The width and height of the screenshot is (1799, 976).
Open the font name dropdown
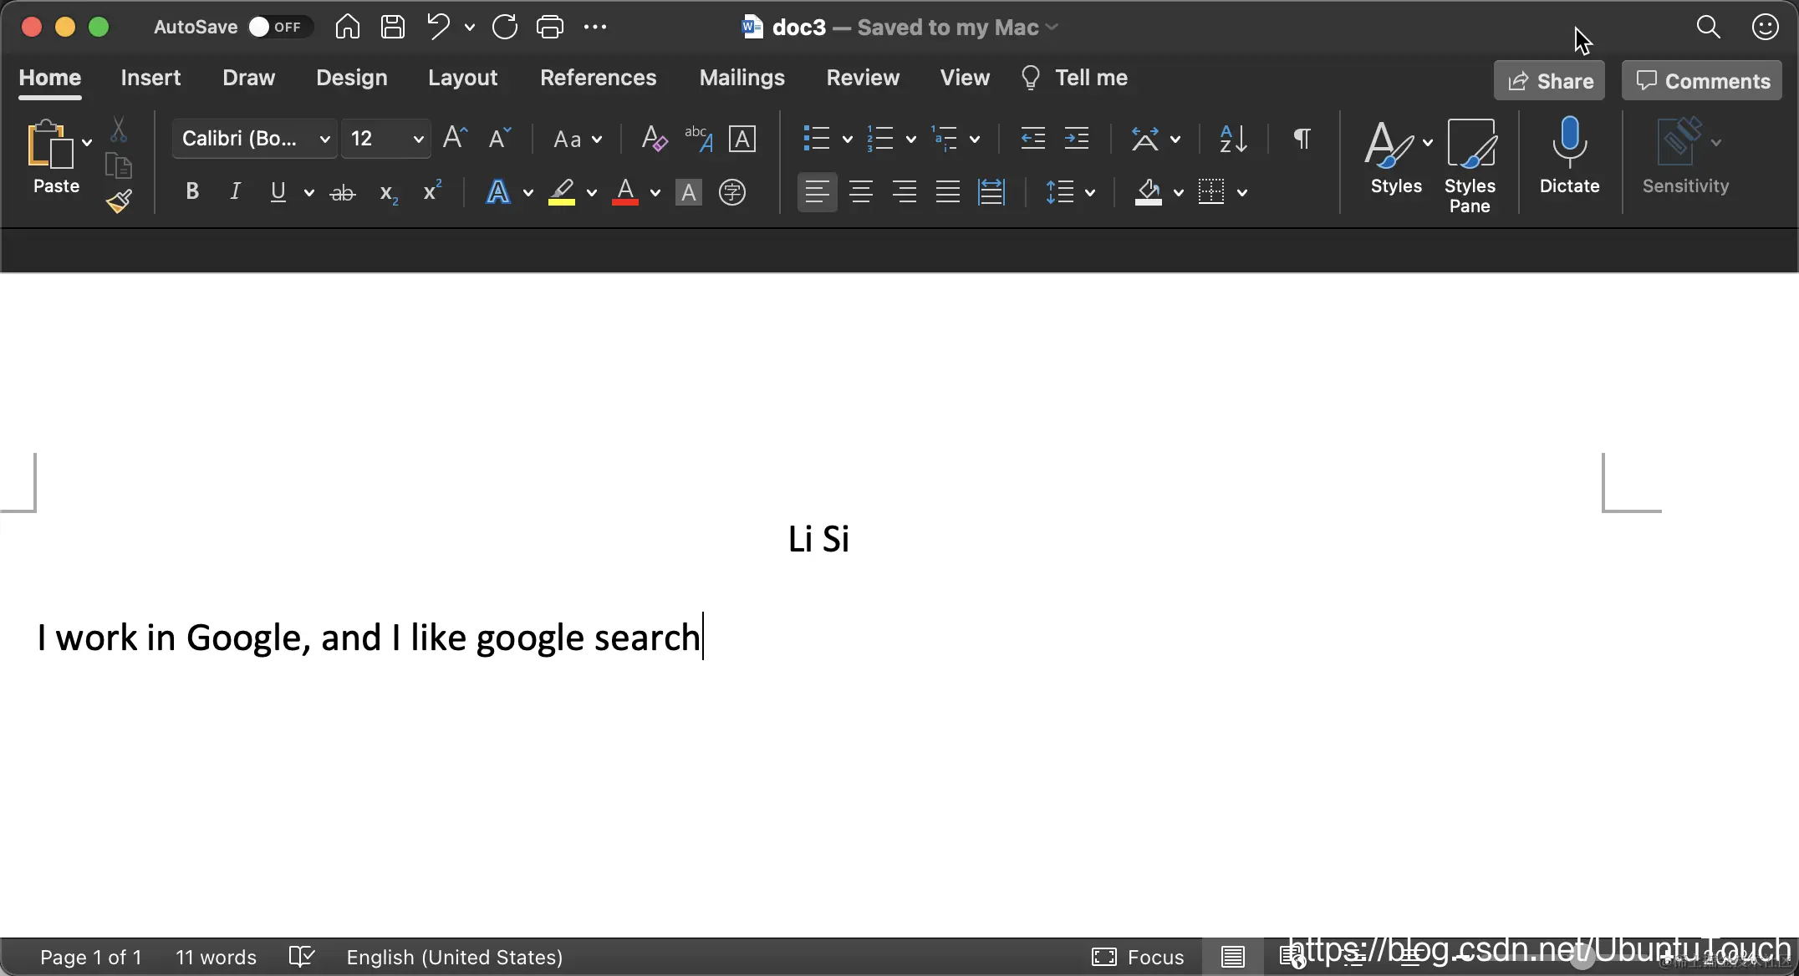click(x=325, y=139)
